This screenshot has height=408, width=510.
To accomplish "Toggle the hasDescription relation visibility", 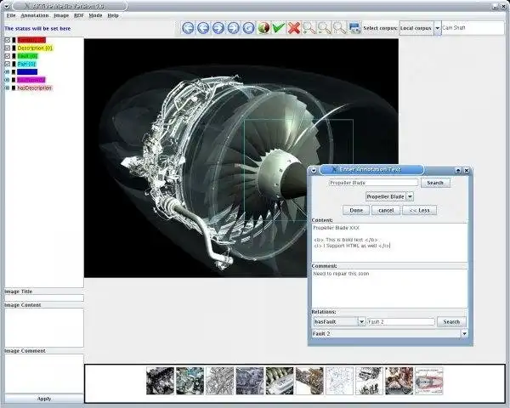I will coord(8,88).
